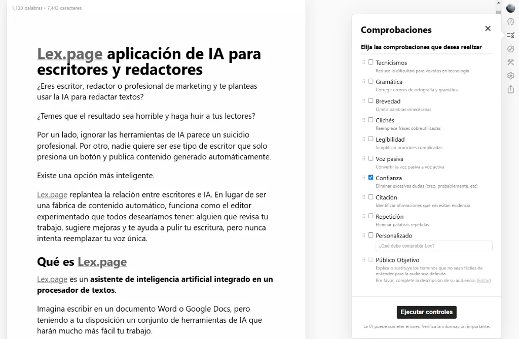Enable the Gramática check
The height and width of the screenshot is (339, 519).
point(370,81)
